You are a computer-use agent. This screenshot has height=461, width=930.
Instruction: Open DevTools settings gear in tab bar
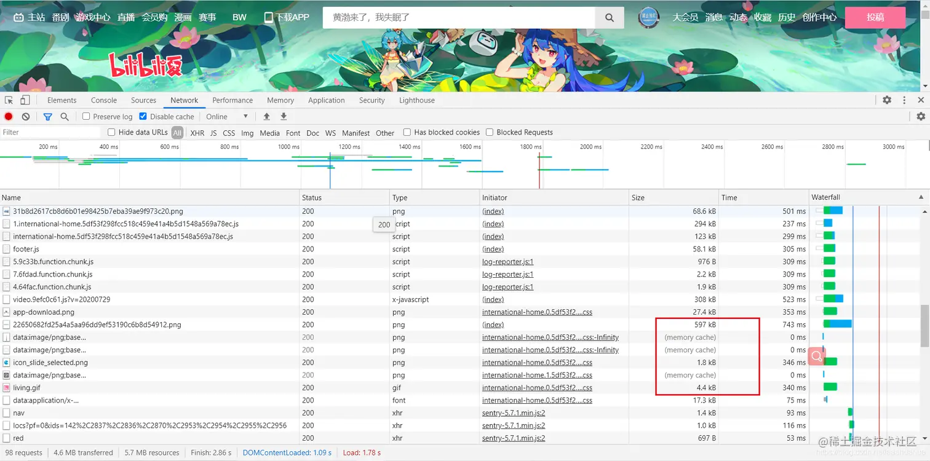pos(887,100)
